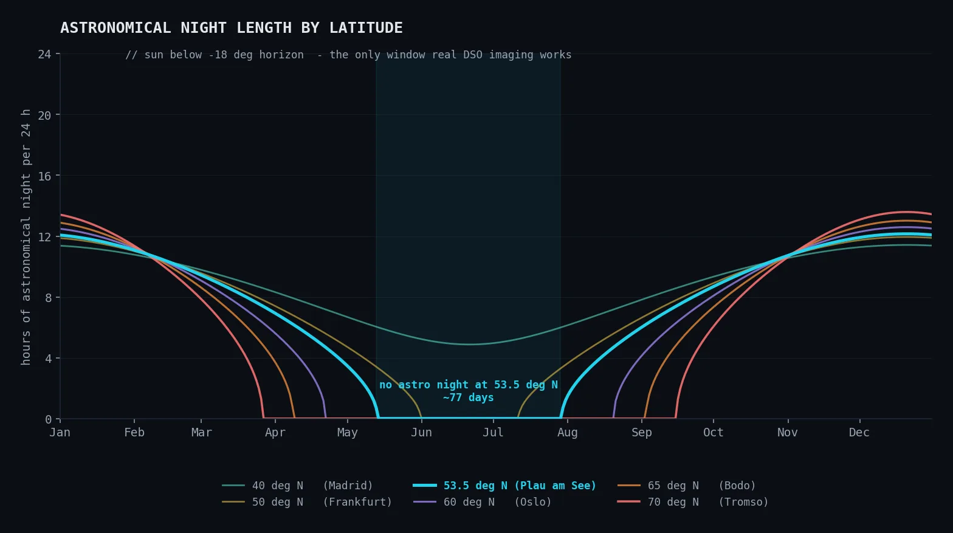
Task: Click the 'Apr' x-axis label
Action: (275, 433)
